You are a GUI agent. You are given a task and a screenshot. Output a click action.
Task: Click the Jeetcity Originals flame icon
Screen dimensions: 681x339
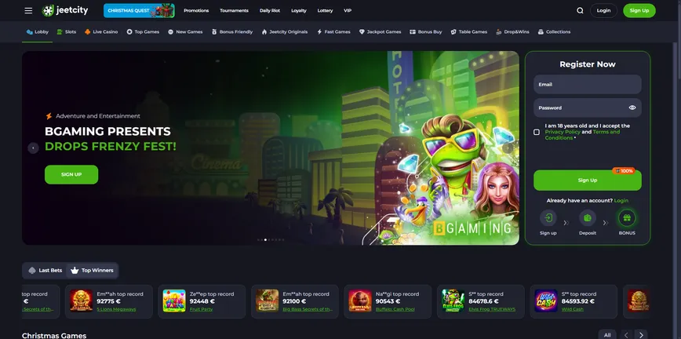pos(264,31)
